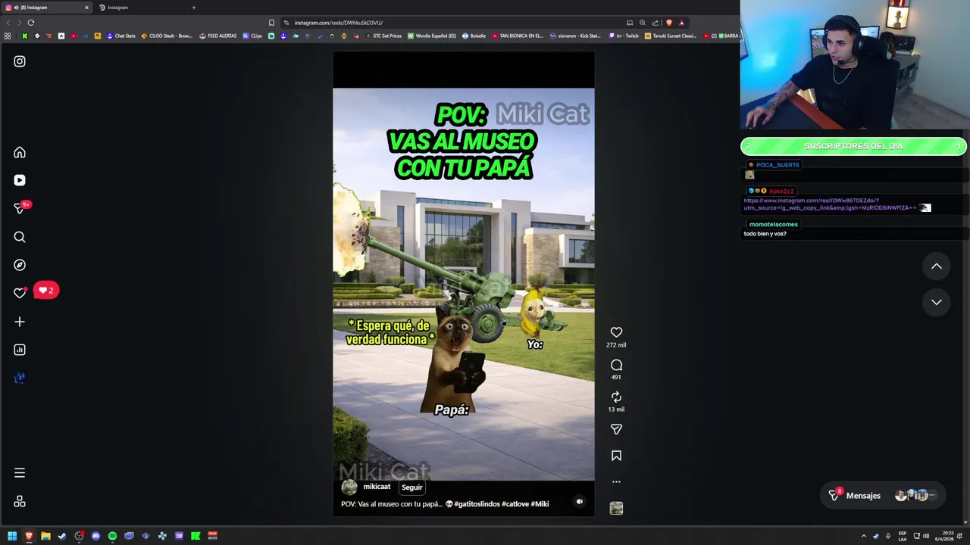Image resolution: width=970 pixels, height=545 pixels.
Task: Switch to the first Instagram tab
Action: pyautogui.click(x=45, y=8)
